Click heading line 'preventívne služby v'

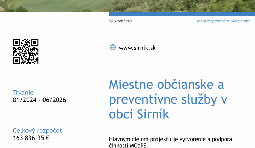coord(168,100)
